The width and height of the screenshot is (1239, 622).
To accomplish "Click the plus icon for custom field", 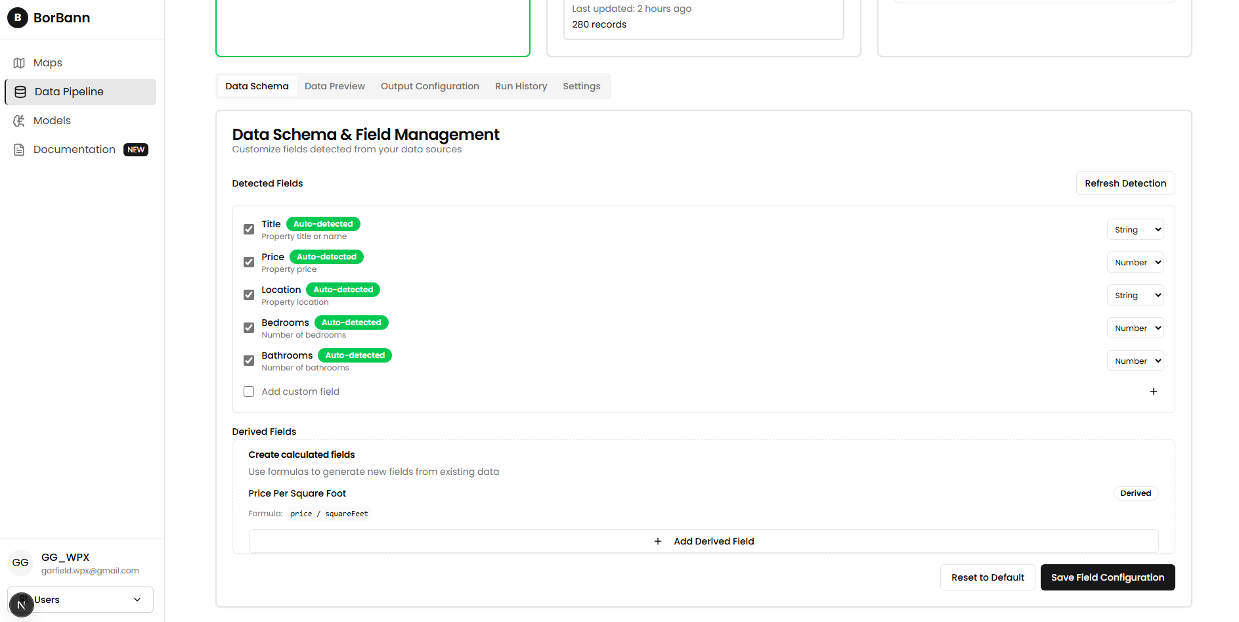I will tap(1153, 391).
